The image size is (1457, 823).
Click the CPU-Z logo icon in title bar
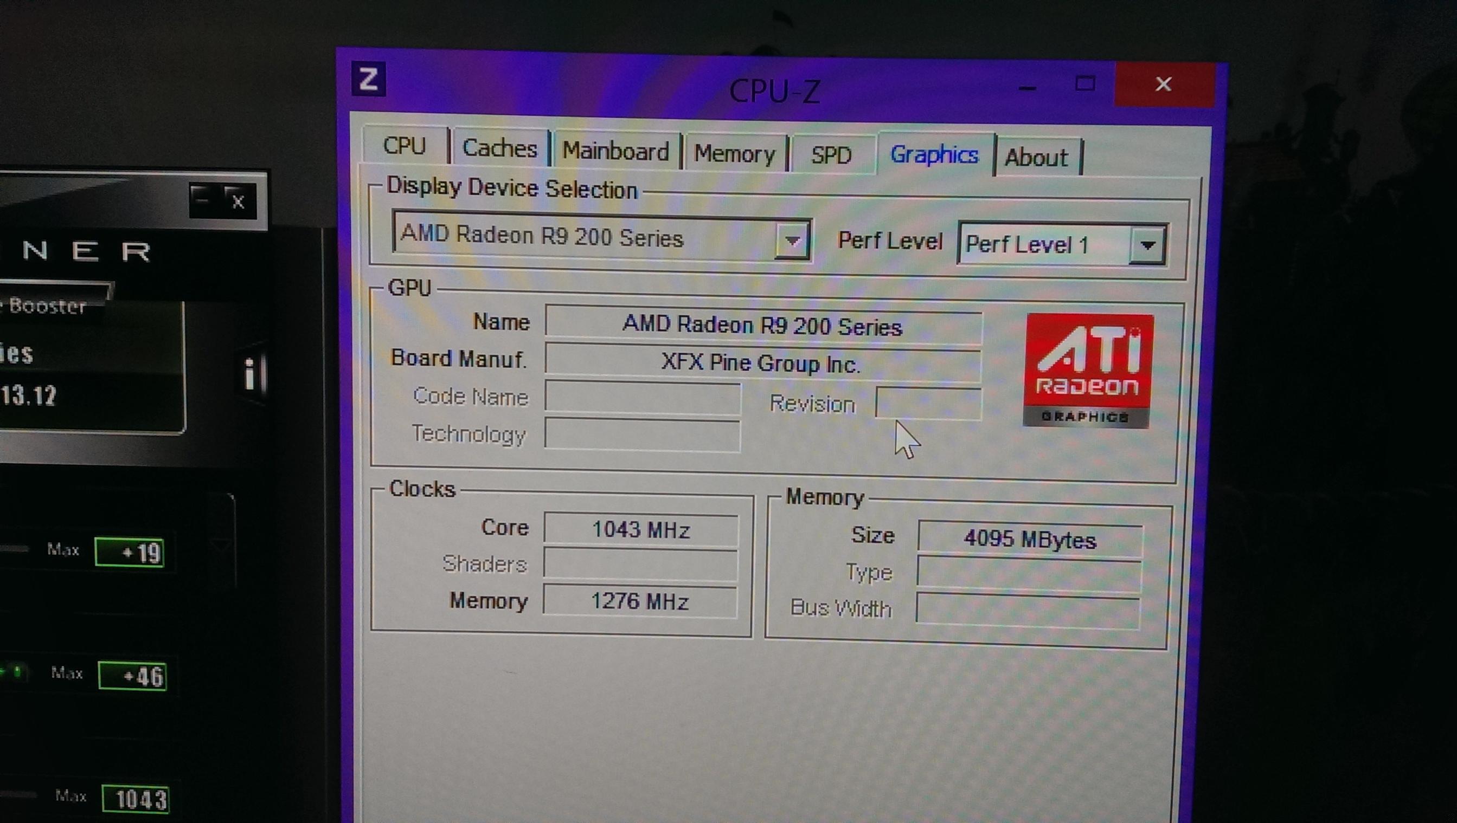pyautogui.click(x=368, y=79)
